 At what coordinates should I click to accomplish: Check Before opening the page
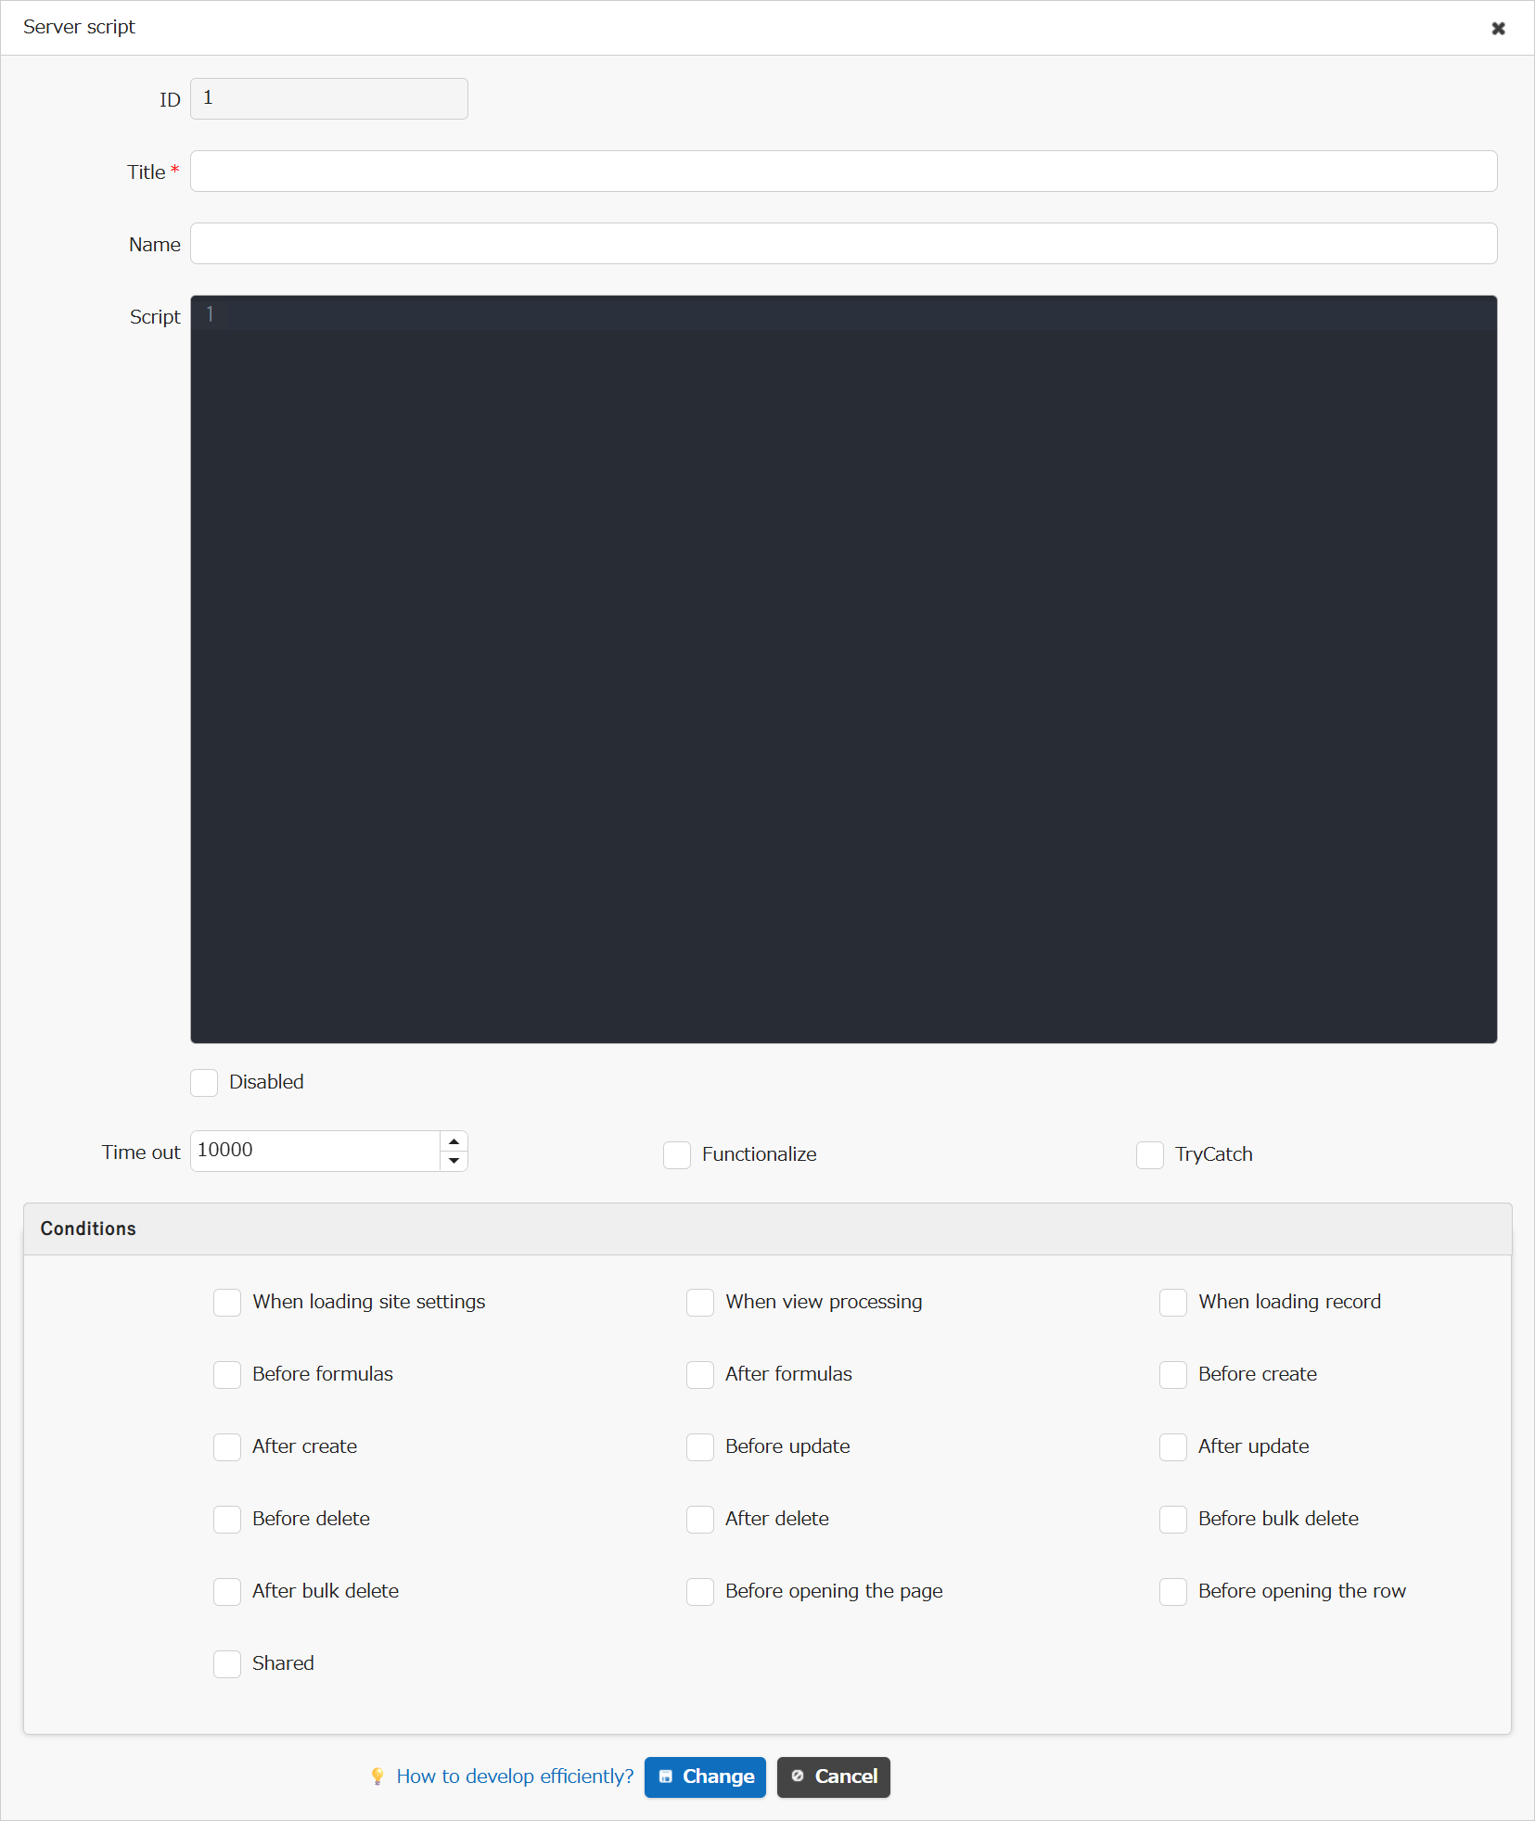700,1592
